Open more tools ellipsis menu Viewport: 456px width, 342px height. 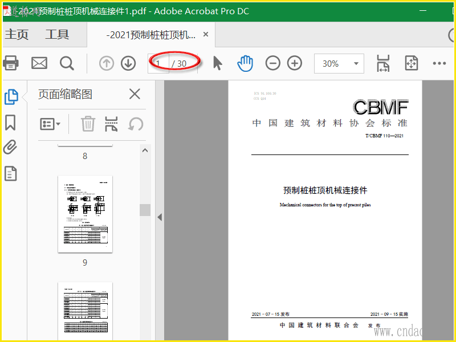(x=439, y=63)
